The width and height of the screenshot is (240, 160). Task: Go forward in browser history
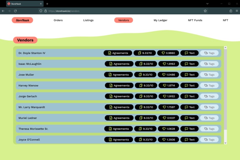pos(9,11)
